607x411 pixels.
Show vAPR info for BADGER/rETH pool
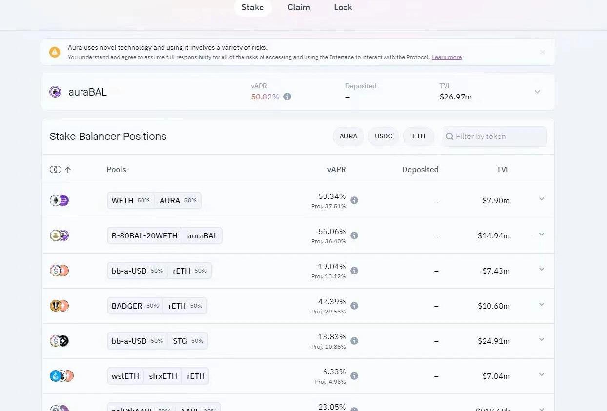pyautogui.click(x=354, y=306)
